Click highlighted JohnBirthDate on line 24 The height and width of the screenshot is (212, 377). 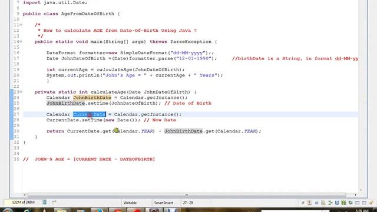(x=92, y=98)
